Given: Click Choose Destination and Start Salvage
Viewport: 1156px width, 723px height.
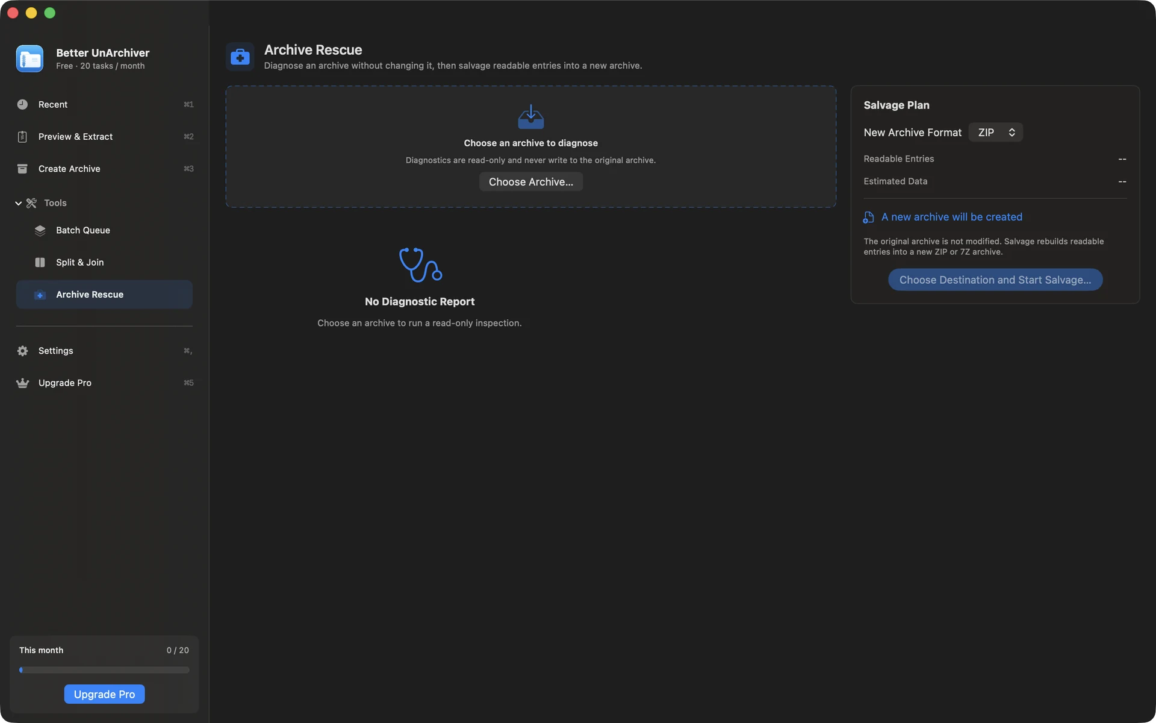Looking at the screenshot, I should (x=995, y=280).
